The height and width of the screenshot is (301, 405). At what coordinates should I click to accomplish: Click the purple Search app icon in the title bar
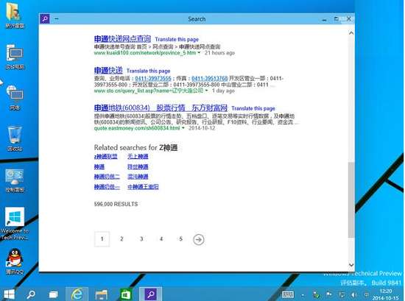tap(45, 19)
